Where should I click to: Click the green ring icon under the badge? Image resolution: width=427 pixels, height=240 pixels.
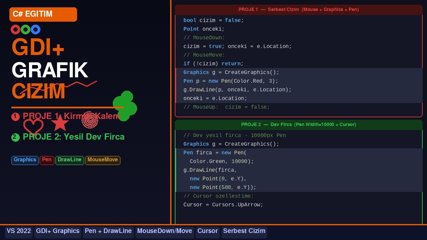click(25, 30)
